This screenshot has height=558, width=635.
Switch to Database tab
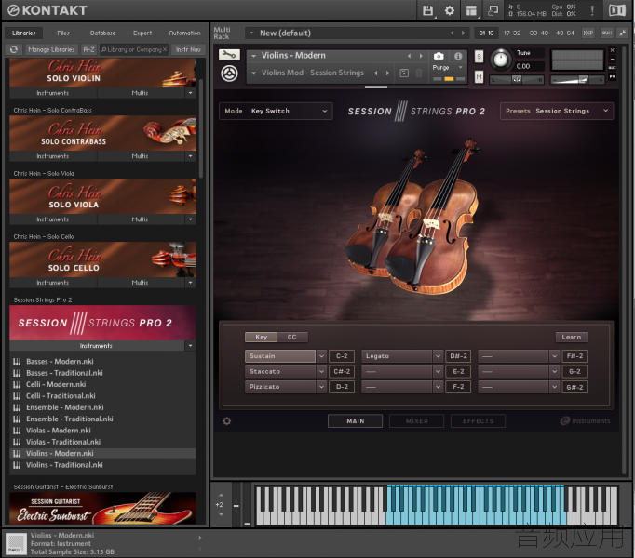coord(102,33)
